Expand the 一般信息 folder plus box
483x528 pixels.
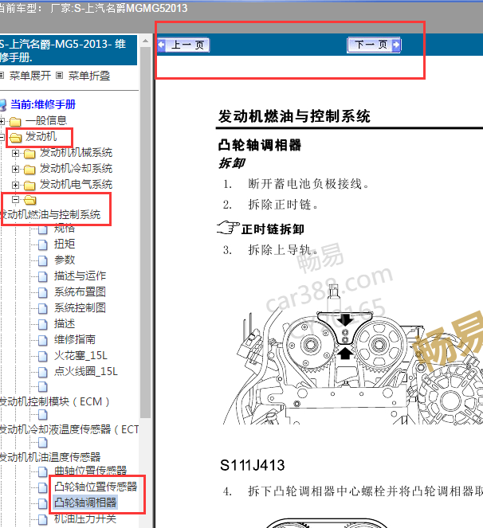click(x=2, y=121)
